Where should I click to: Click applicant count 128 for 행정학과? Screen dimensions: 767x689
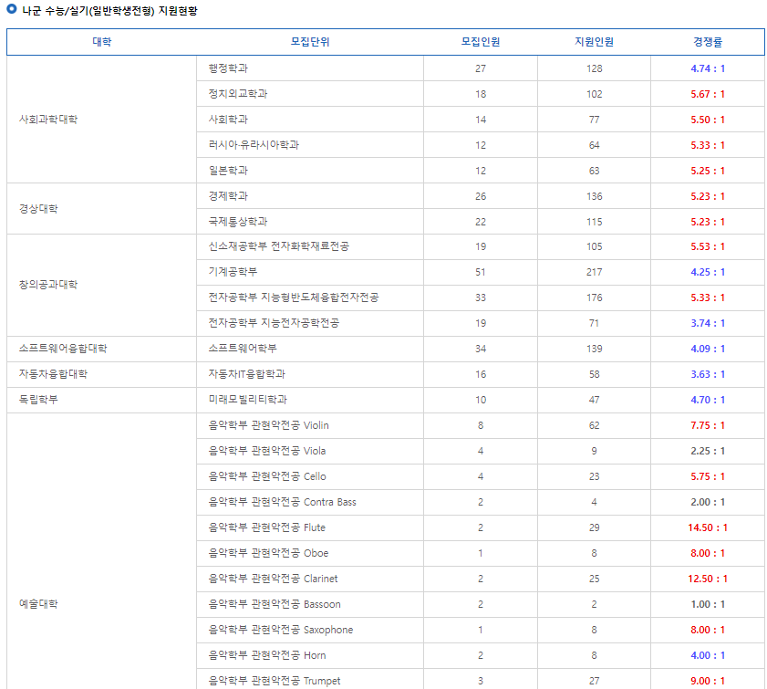[x=594, y=68]
